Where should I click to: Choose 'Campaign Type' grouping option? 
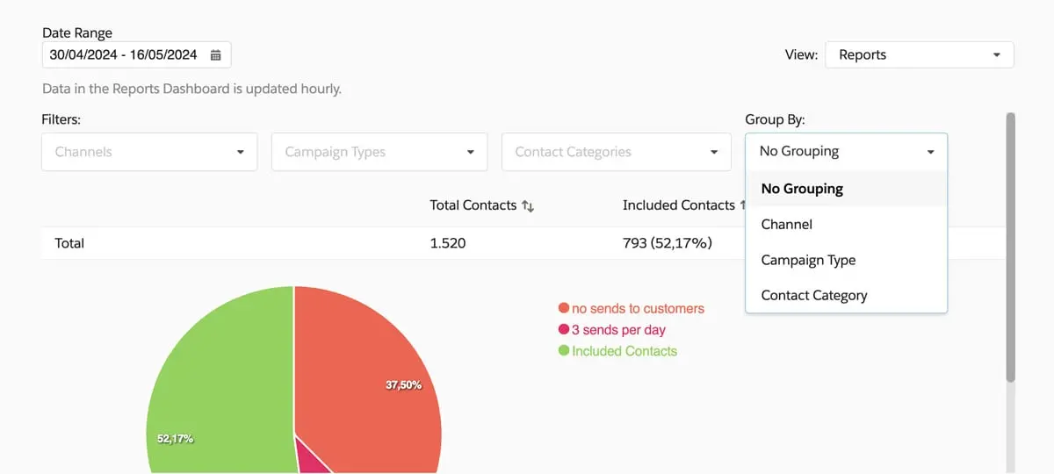pos(808,261)
